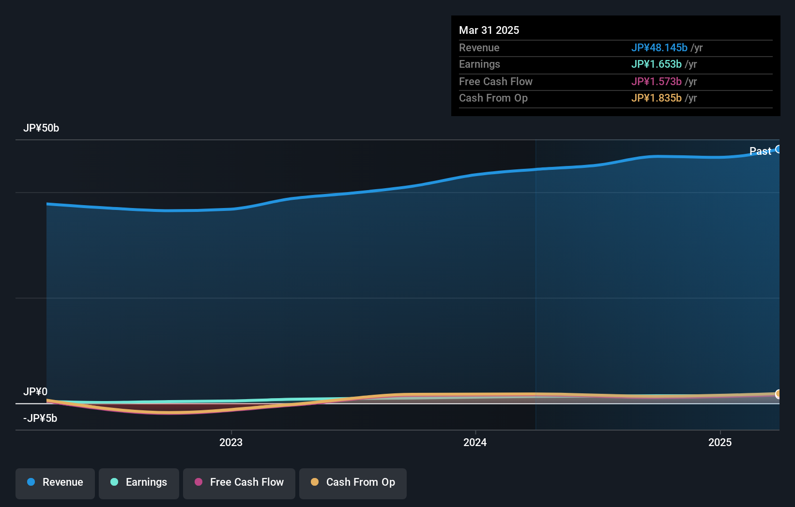Screen dimensions: 795x507
Task: Open the Mar 31 2025 tooltip header
Action: click(489, 30)
